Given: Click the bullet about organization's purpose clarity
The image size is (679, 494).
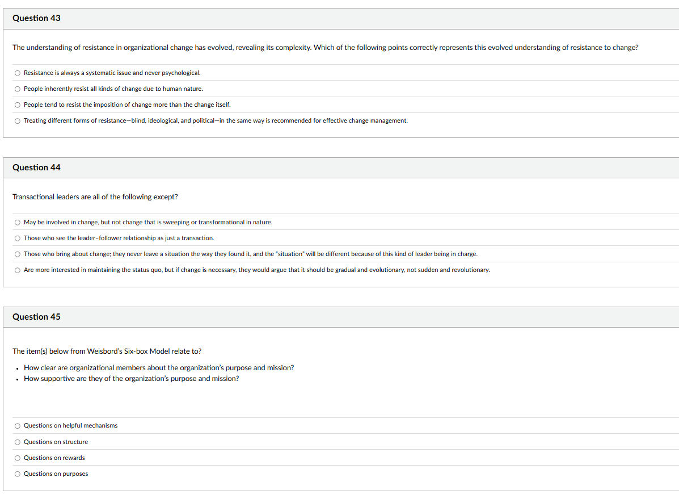Looking at the screenshot, I should (x=158, y=367).
